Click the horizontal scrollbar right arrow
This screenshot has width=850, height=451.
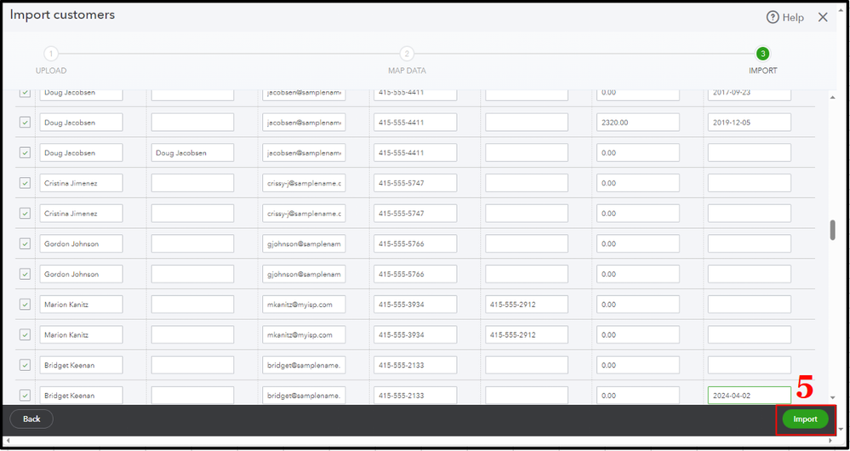pyautogui.click(x=832, y=441)
